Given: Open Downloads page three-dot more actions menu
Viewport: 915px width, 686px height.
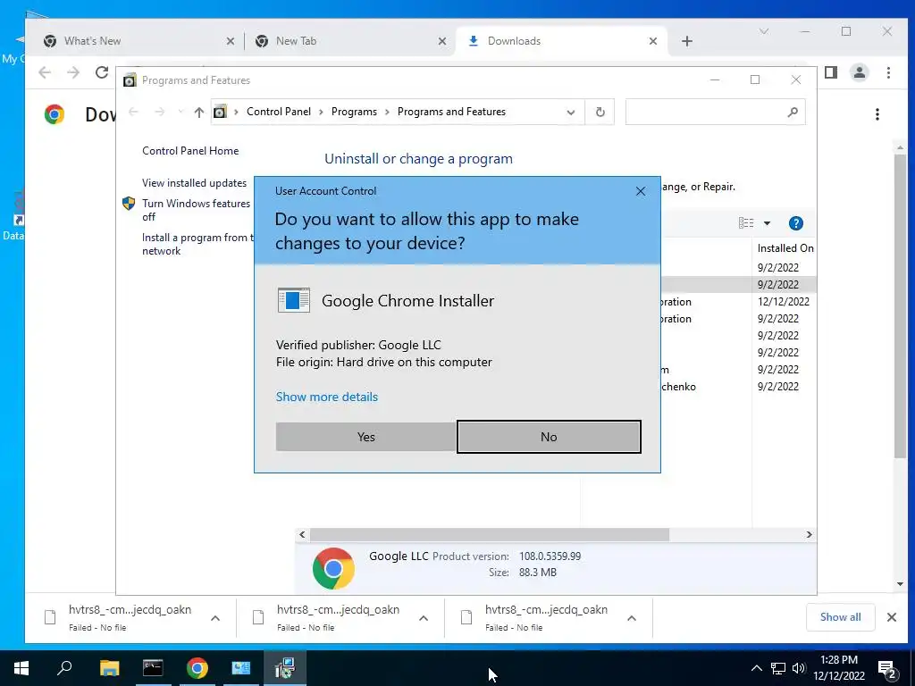Looking at the screenshot, I should [877, 114].
